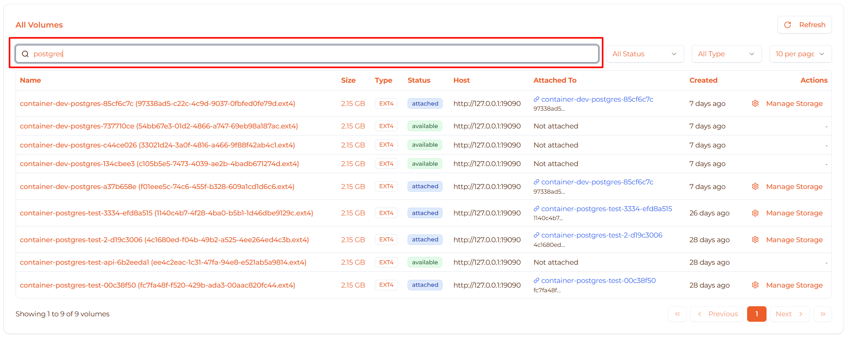This screenshot has width=849, height=340.
Task: Change the 10 per page dropdown
Action: (800, 54)
